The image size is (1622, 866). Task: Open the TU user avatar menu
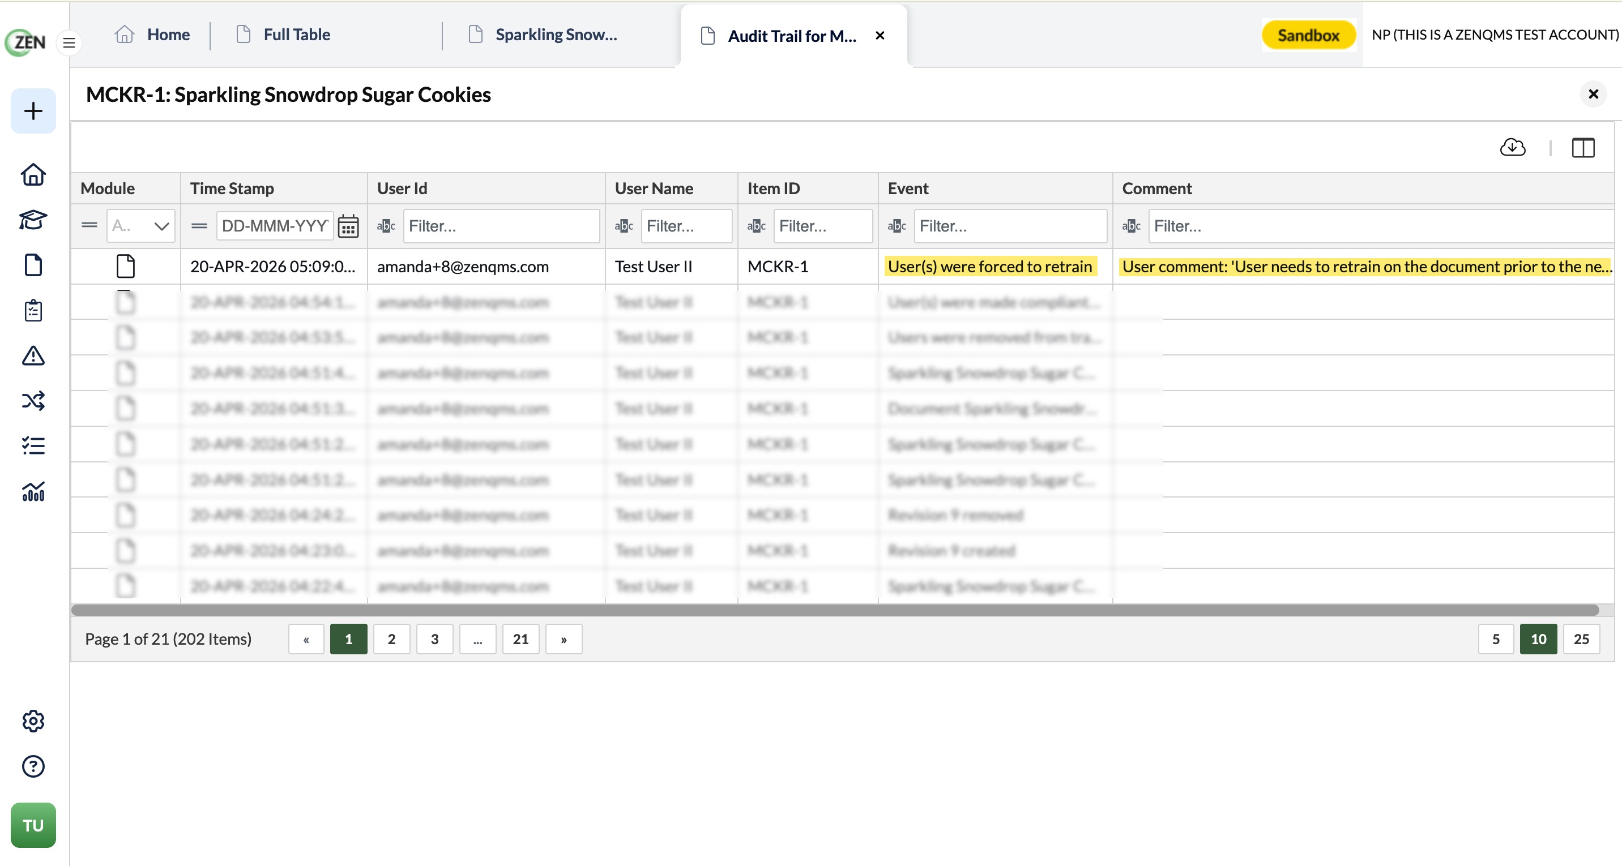(x=33, y=825)
